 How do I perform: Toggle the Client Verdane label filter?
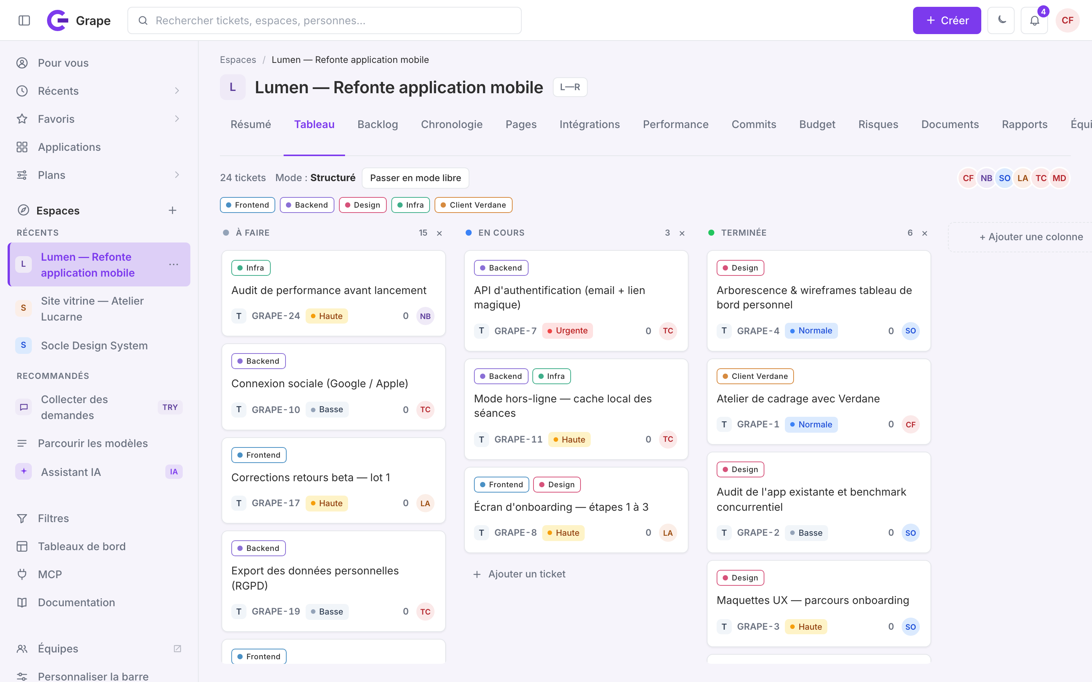[473, 205]
